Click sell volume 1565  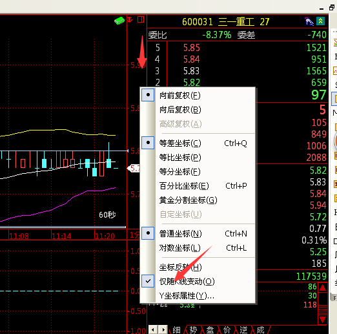(x=316, y=71)
